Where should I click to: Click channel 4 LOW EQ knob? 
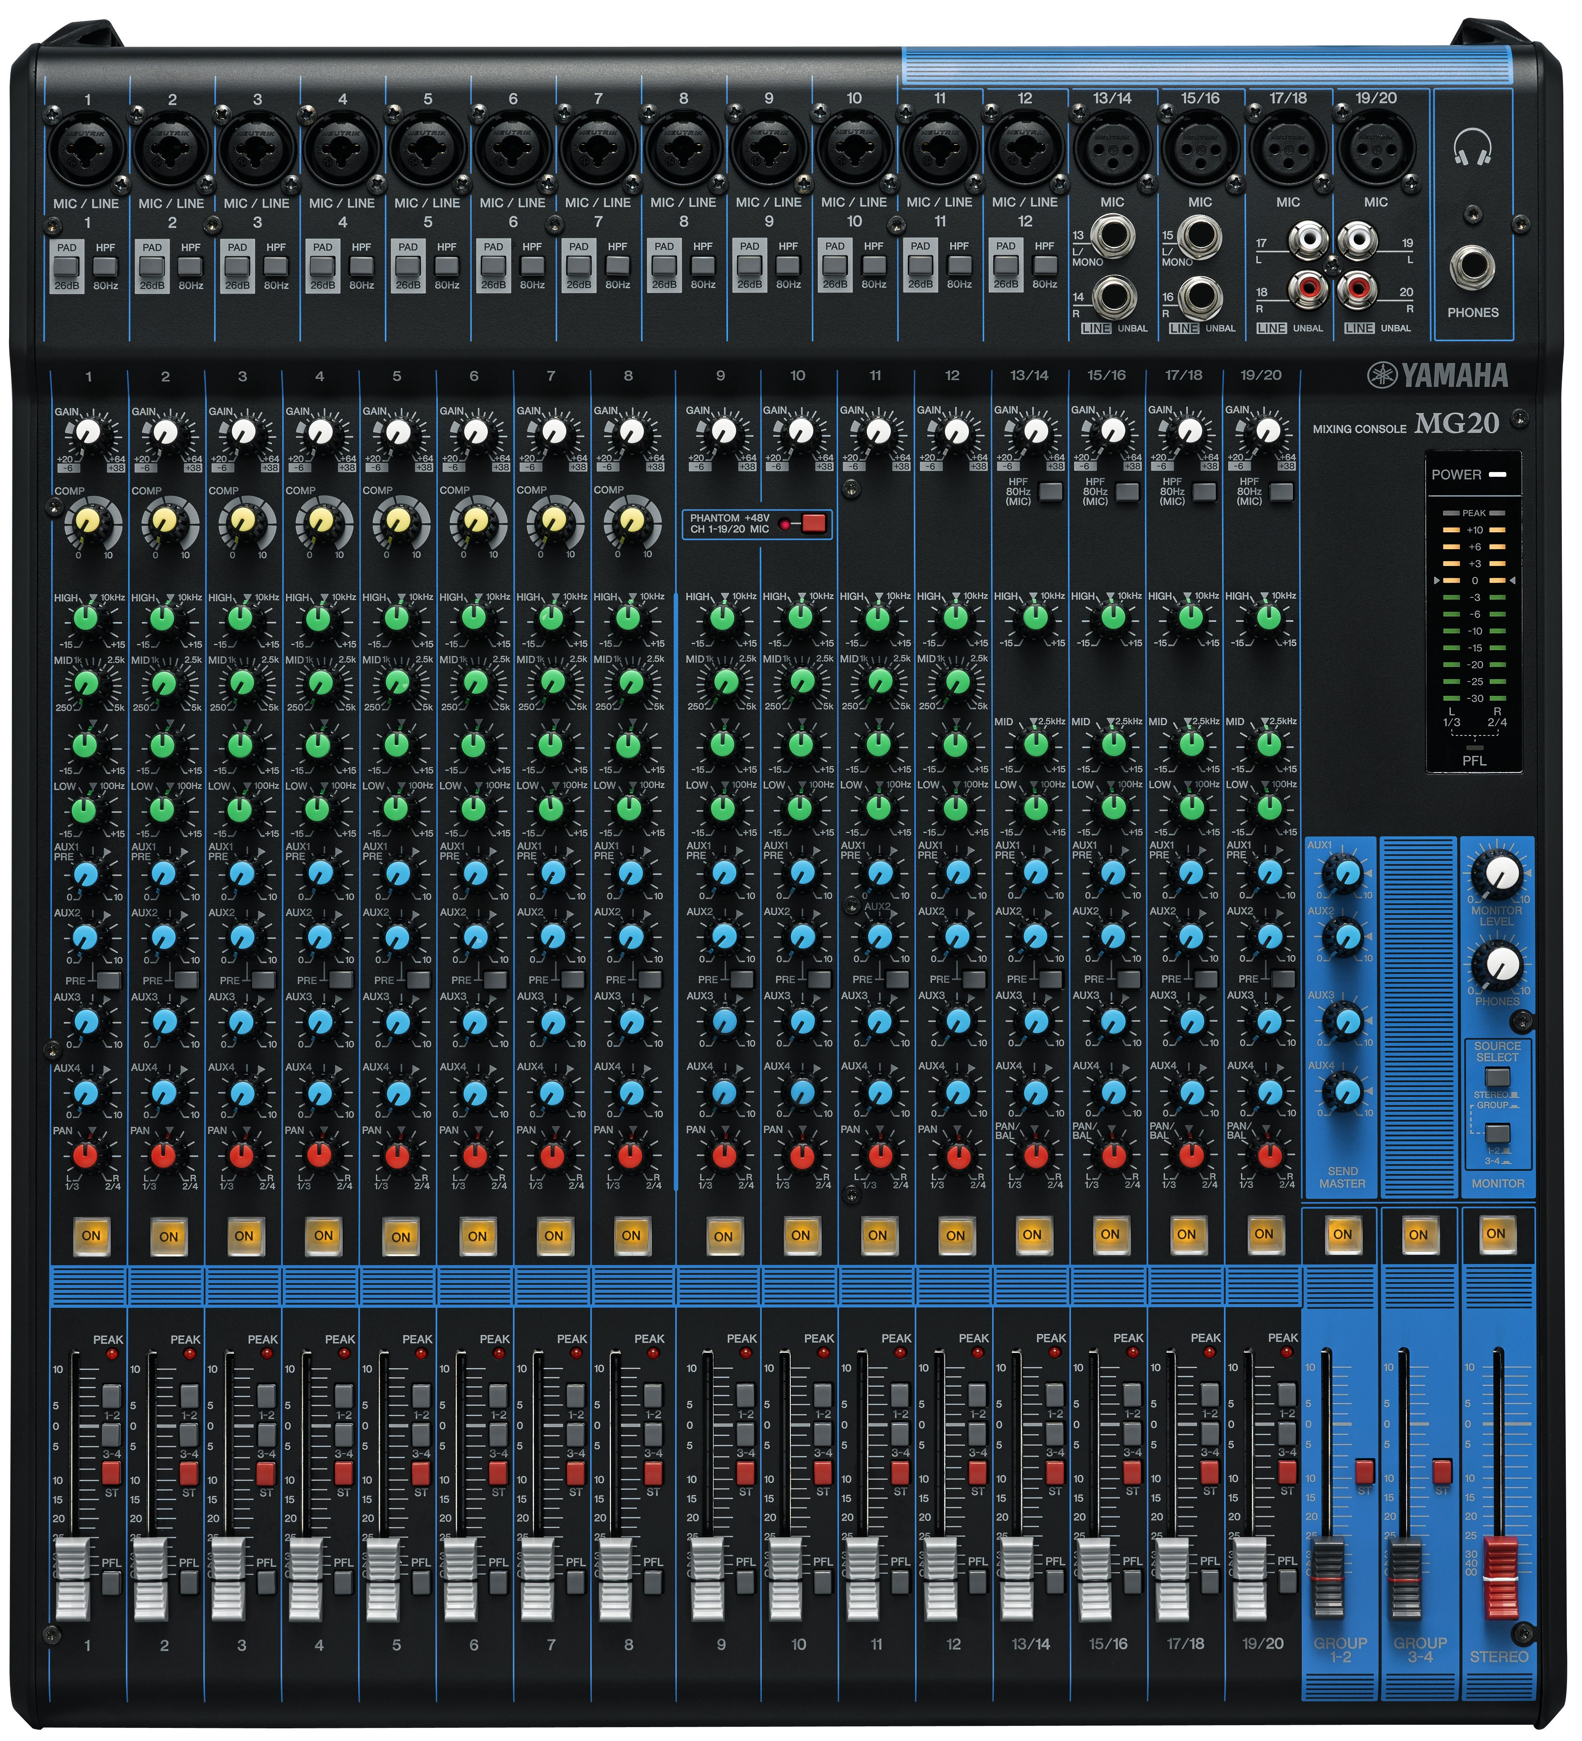click(x=318, y=809)
